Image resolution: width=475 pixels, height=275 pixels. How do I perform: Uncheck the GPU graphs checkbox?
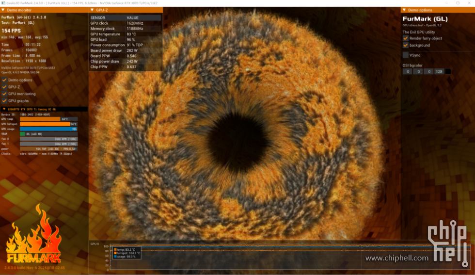tap(4, 101)
